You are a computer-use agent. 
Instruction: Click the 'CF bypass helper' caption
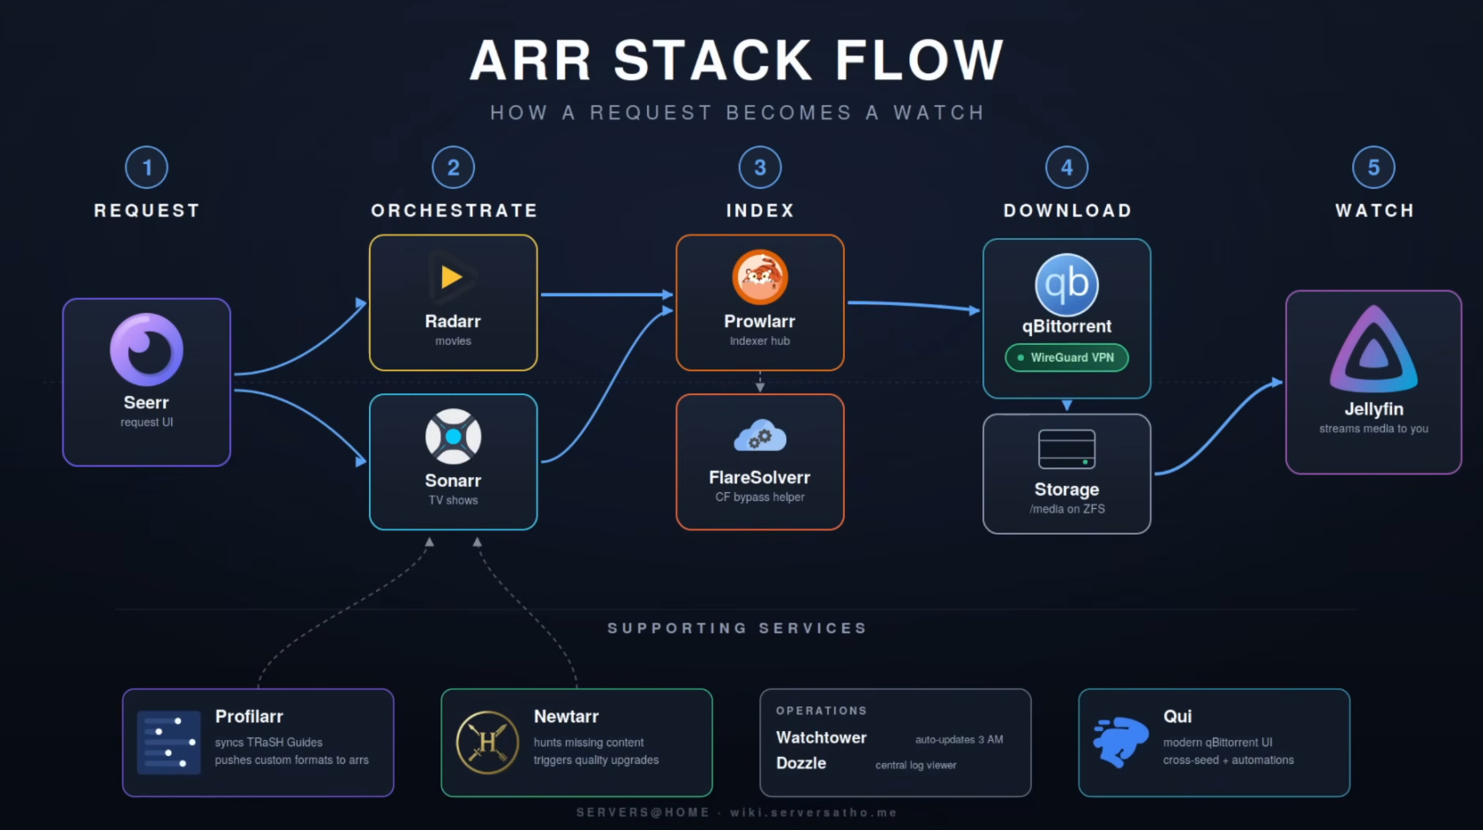pyautogui.click(x=760, y=497)
